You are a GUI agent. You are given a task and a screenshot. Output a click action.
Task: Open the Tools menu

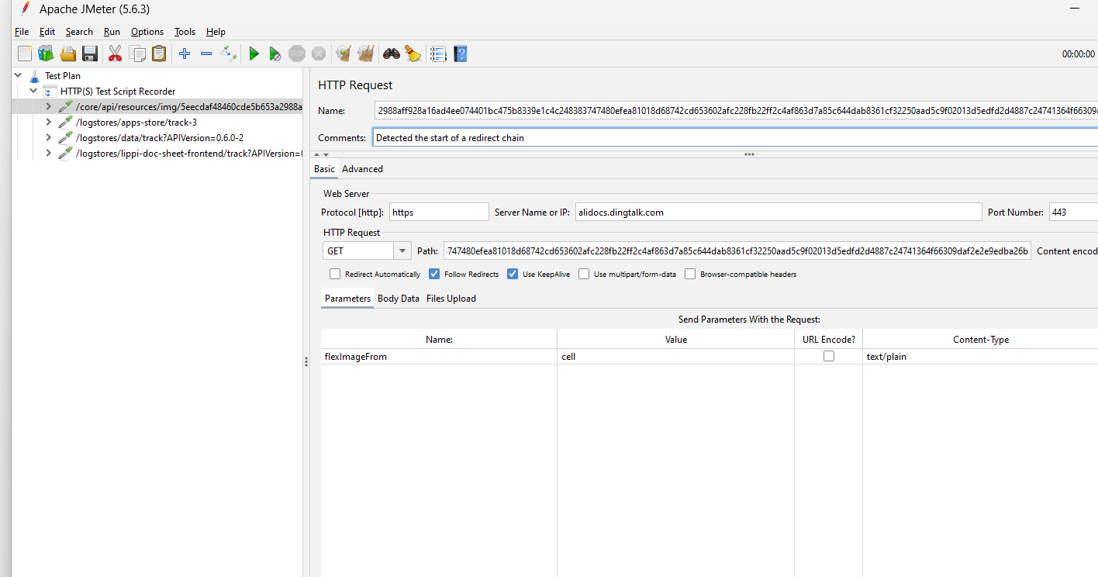click(185, 32)
